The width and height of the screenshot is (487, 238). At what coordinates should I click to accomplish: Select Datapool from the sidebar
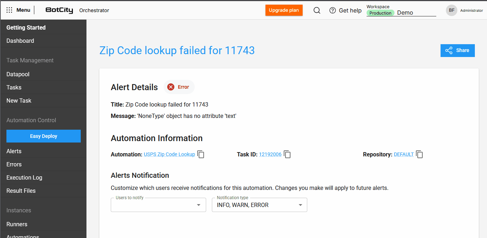coord(18,74)
